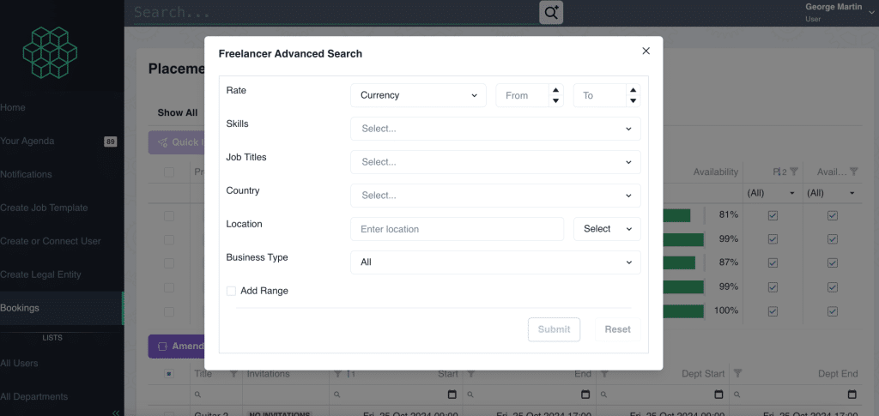The height and width of the screenshot is (416, 879).
Task: Collapse the sidebar with double-chevron icon
Action: [116, 413]
